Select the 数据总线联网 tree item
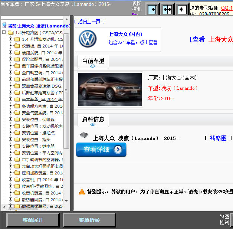 [x=42, y=206]
